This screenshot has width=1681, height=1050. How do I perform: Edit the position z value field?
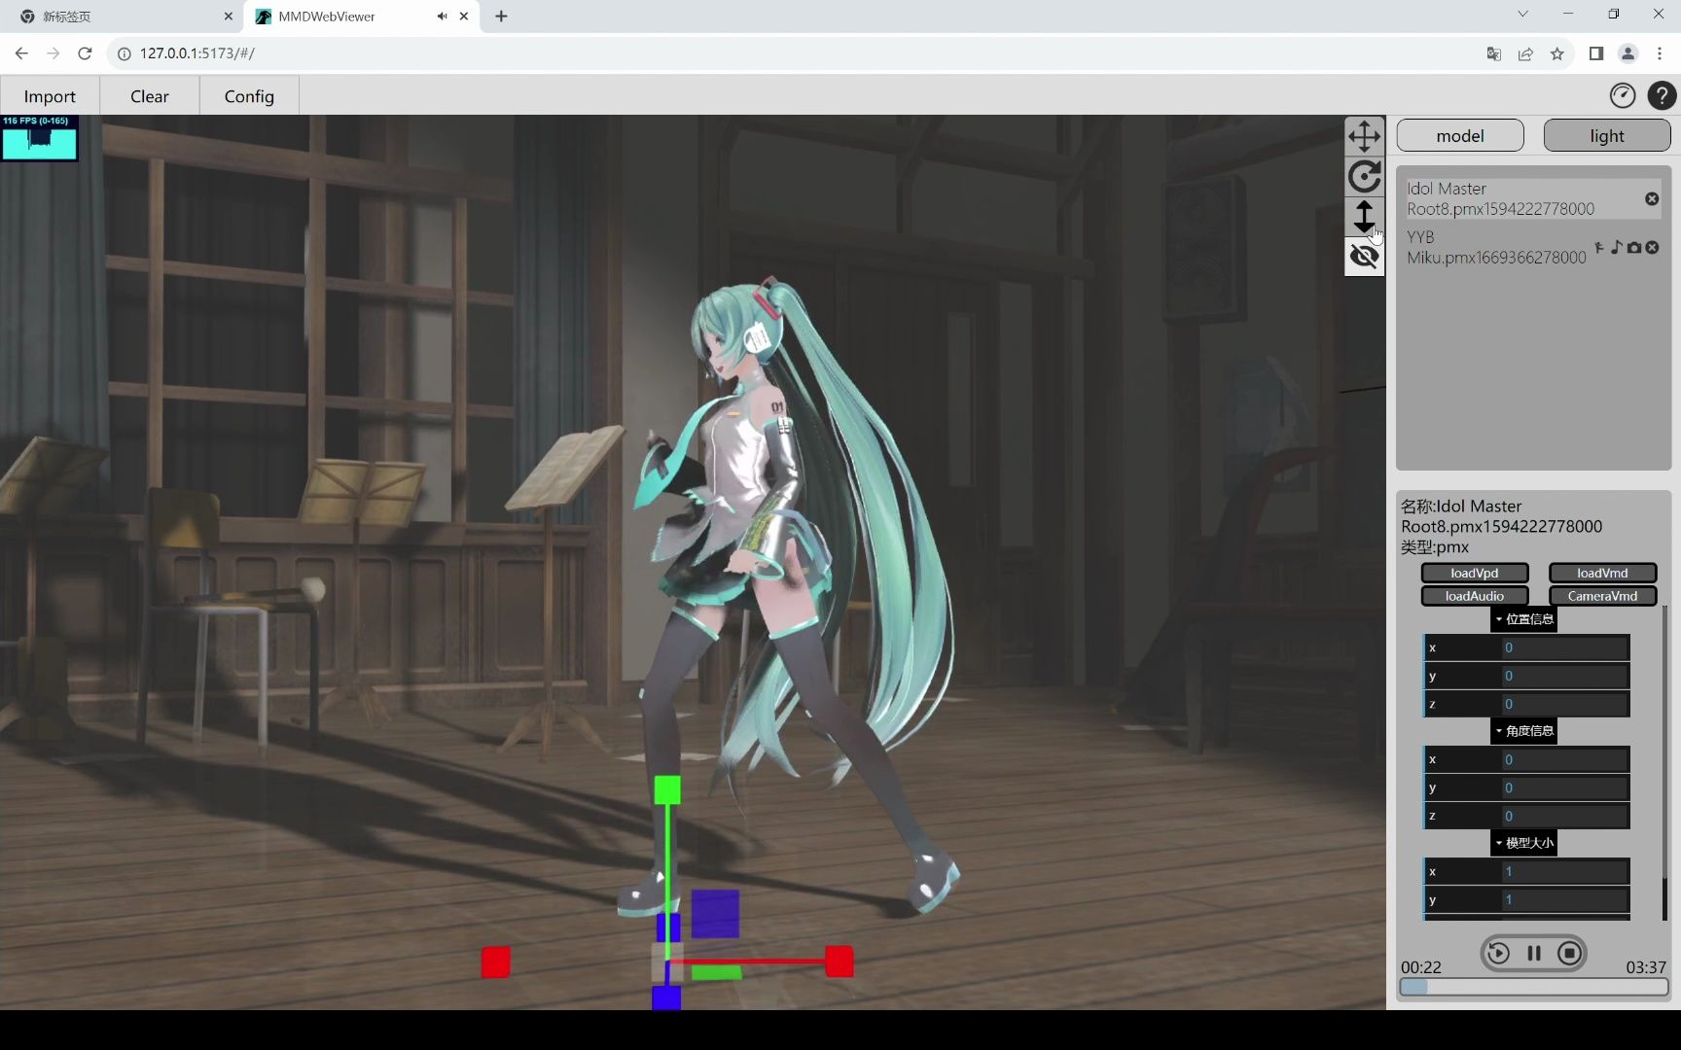tap(1564, 704)
